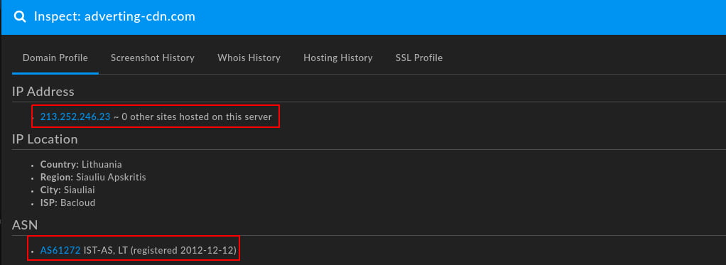Select the 'IP Address' section heading

[x=43, y=91]
